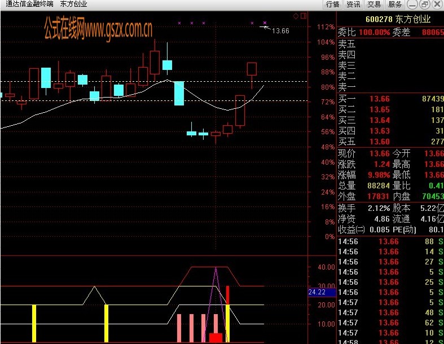
Task: Click the 量比 value 0.41
Action: [x=436, y=186]
